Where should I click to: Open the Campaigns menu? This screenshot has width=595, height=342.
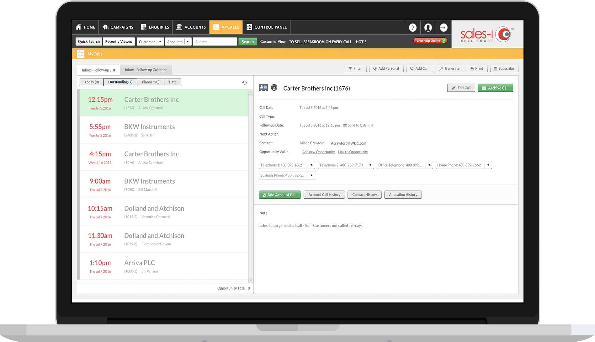pos(118,27)
